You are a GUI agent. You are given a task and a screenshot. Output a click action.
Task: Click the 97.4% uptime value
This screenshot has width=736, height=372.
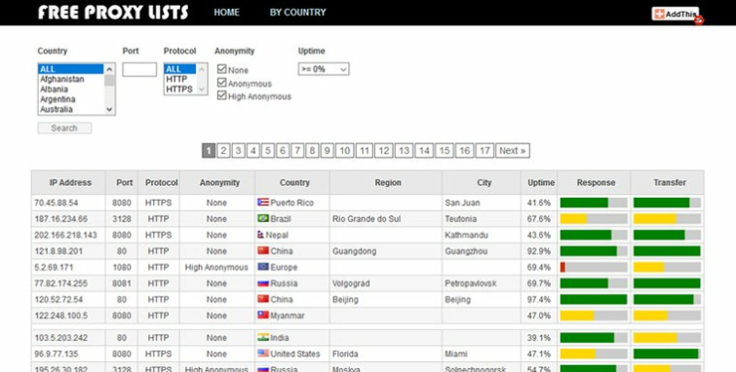[x=539, y=299]
